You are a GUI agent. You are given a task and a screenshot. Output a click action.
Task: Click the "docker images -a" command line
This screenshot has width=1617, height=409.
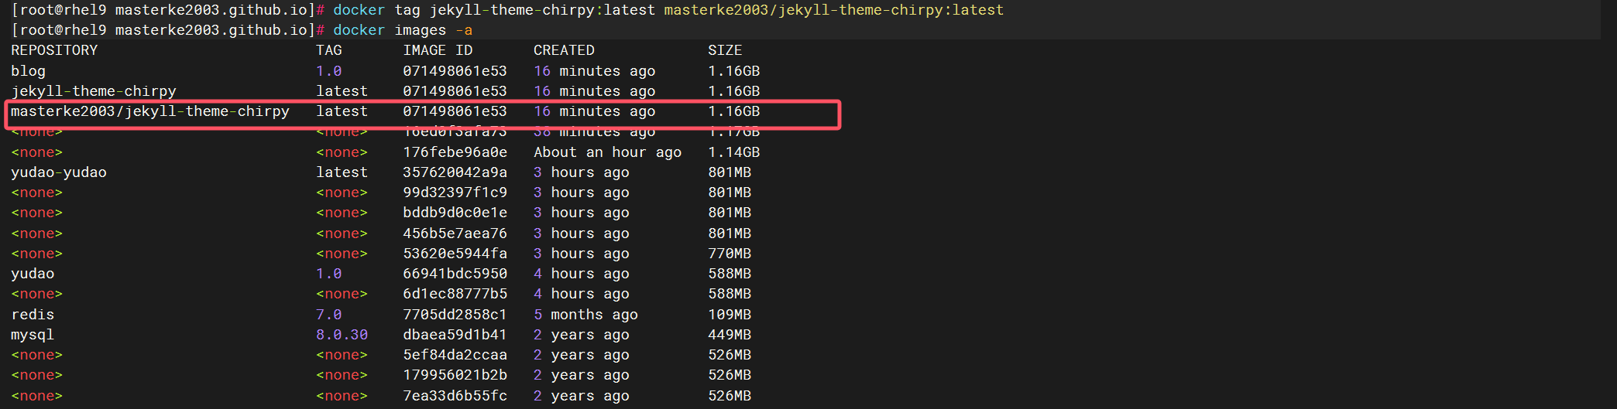click(x=402, y=30)
